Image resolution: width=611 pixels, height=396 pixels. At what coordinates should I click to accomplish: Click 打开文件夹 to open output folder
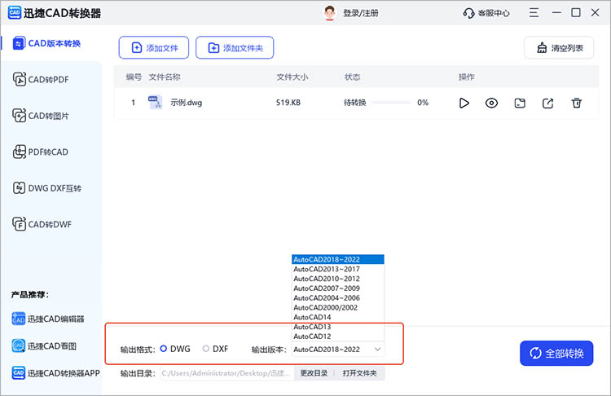click(359, 373)
